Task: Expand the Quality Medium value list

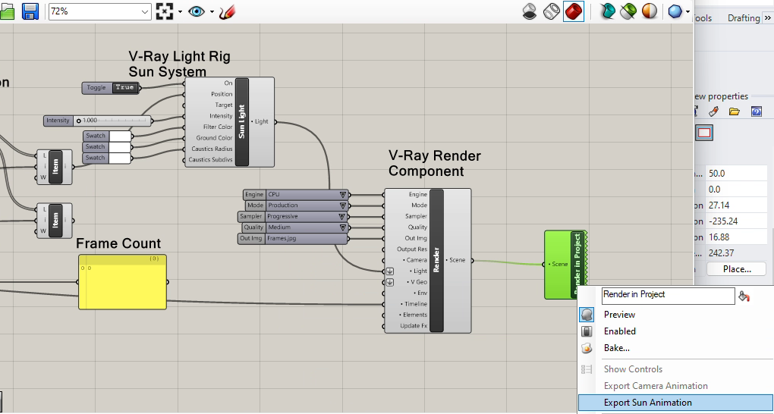Action: pyautogui.click(x=343, y=227)
